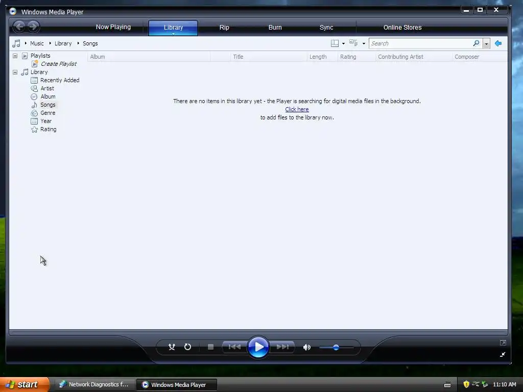Image resolution: width=523 pixels, height=392 pixels.
Task: Click the Stop button
Action: tap(210, 347)
